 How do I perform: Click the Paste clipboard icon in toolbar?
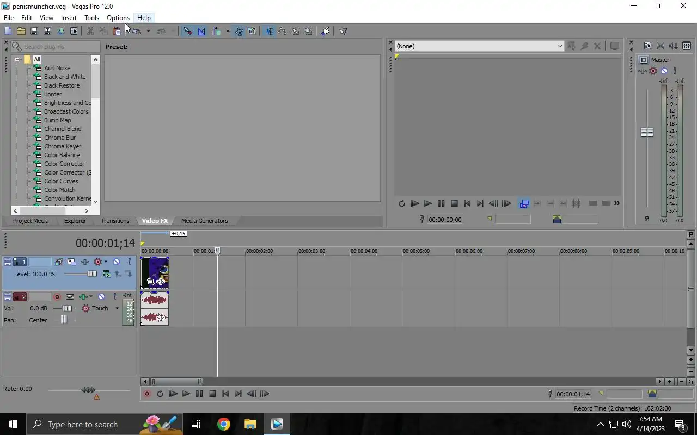[116, 31]
